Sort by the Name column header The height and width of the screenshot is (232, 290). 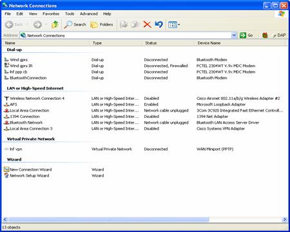(46, 43)
